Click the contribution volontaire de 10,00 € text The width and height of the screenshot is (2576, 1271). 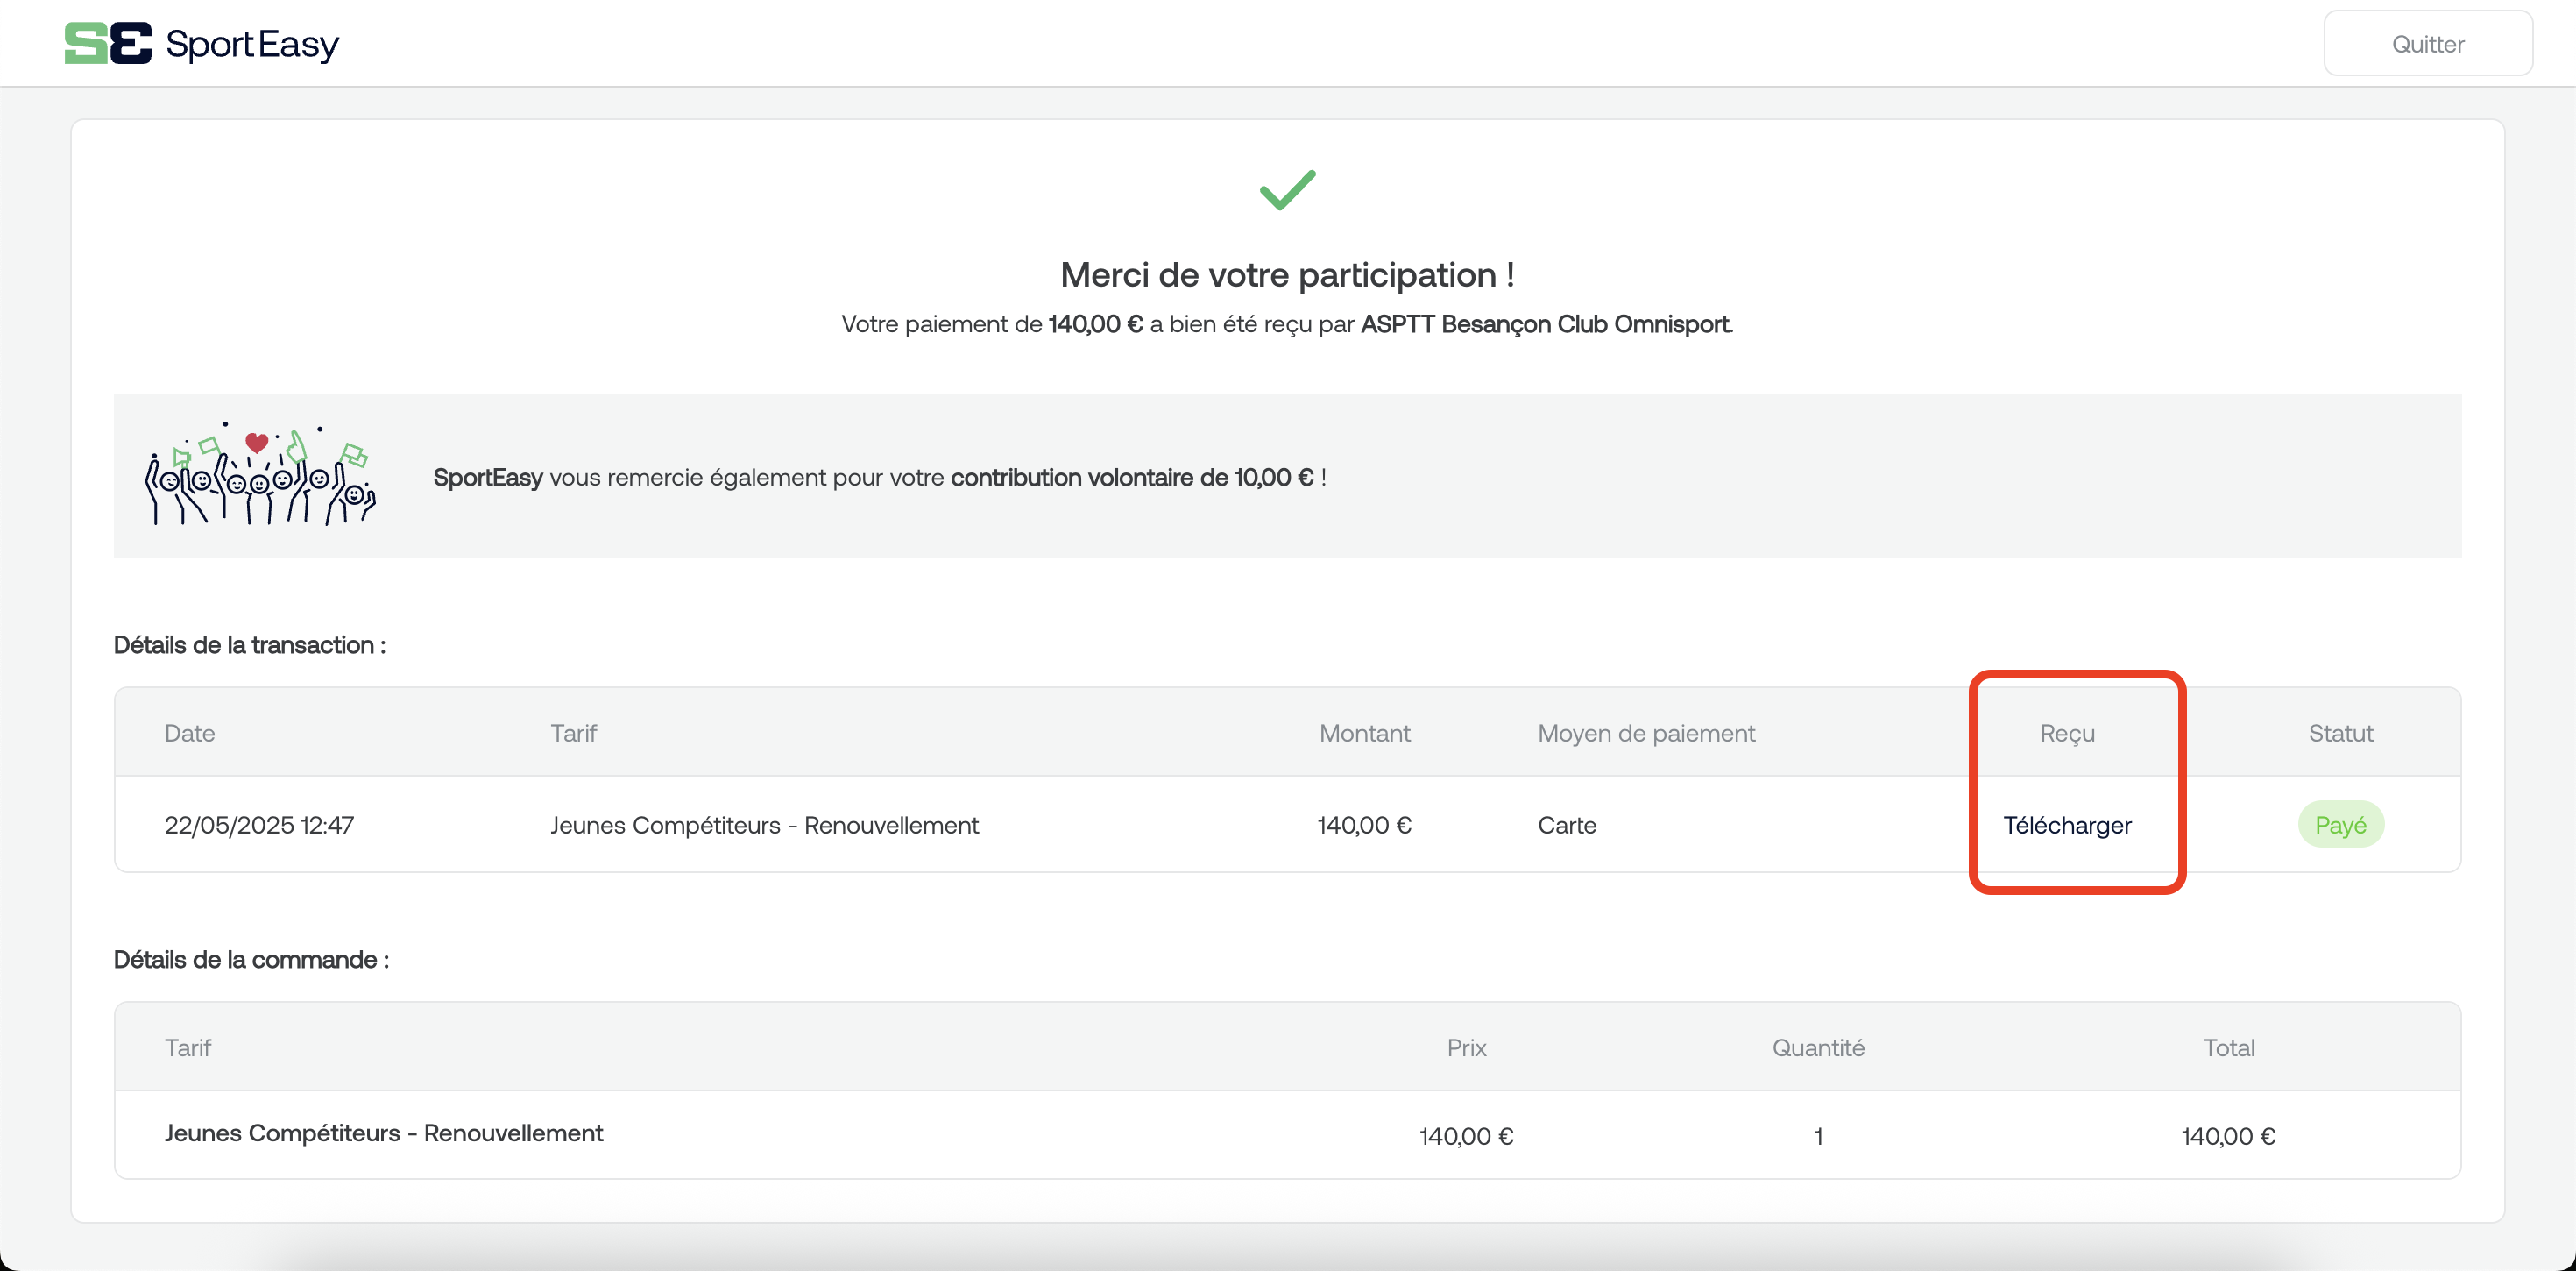tap(1132, 478)
